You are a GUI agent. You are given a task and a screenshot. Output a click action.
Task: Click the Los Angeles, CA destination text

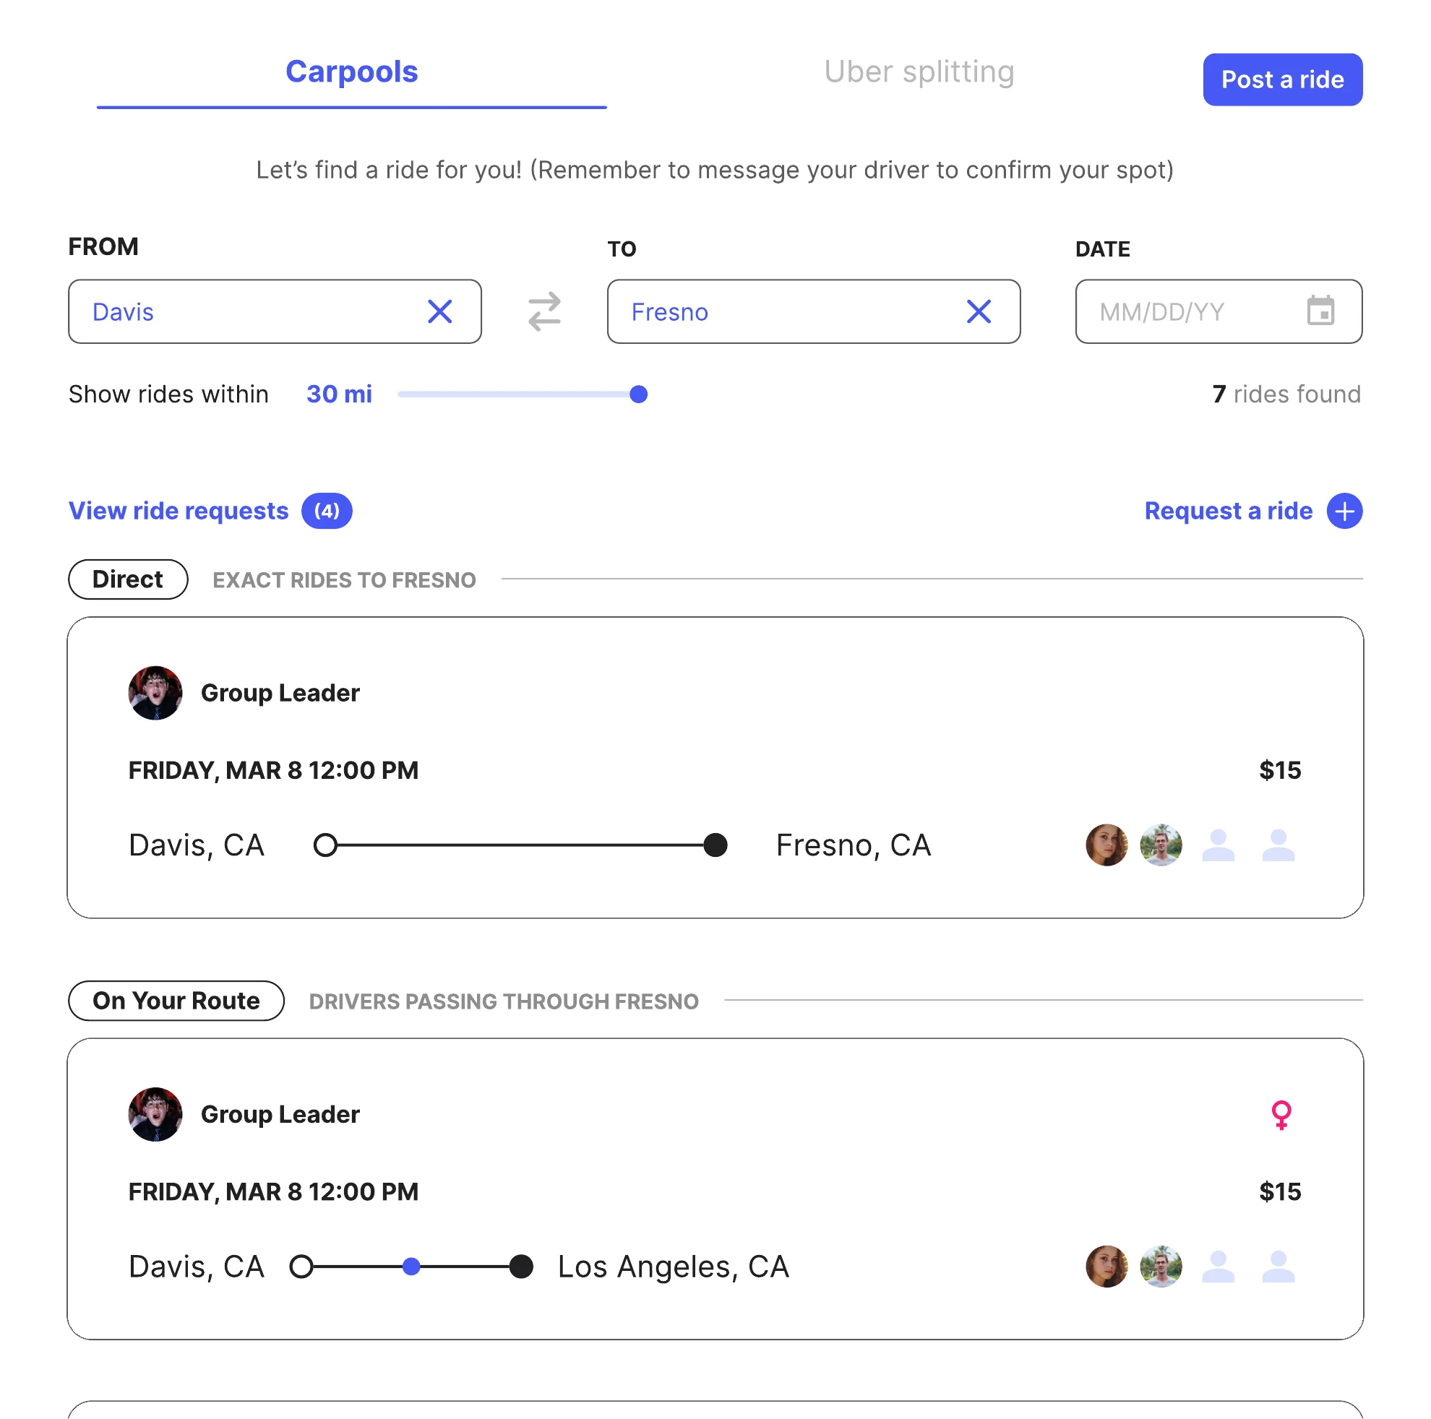(x=674, y=1267)
